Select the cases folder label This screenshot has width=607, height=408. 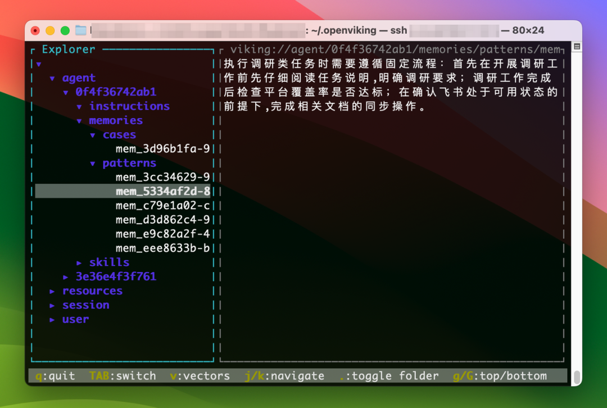tap(119, 134)
